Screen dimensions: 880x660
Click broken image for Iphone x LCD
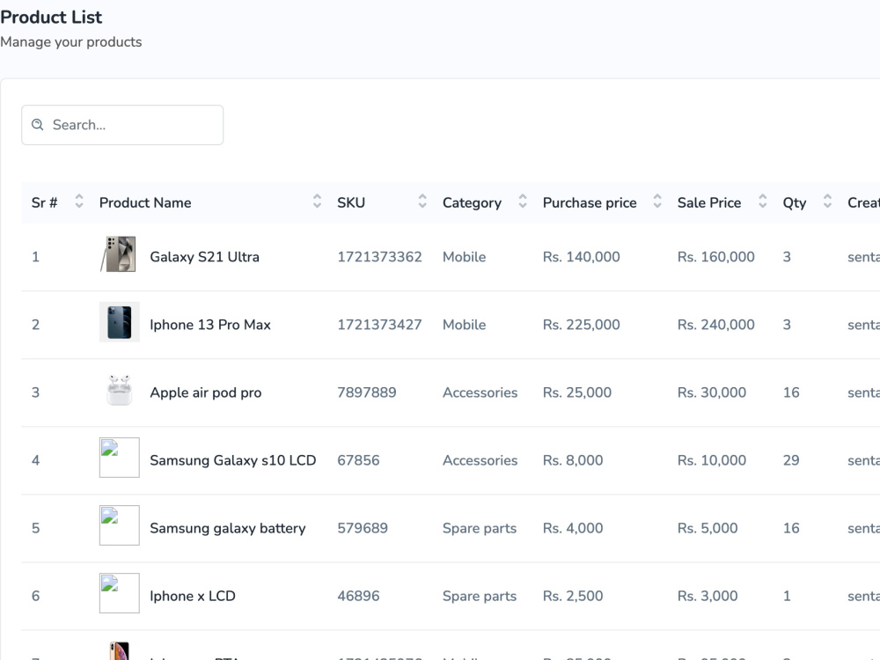pyautogui.click(x=119, y=593)
